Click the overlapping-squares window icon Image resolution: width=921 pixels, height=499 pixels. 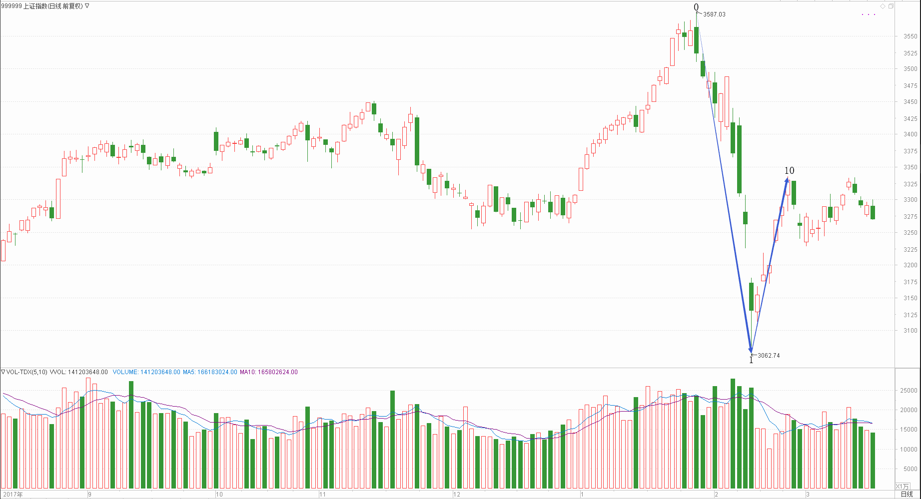tap(891, 6)
